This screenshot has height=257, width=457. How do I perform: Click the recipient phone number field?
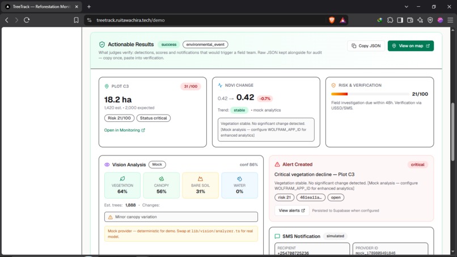pos(312,249)
